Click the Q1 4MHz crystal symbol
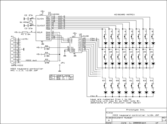Image resolution: width=167 pixels, height=124 pixels. pos(31,22)
